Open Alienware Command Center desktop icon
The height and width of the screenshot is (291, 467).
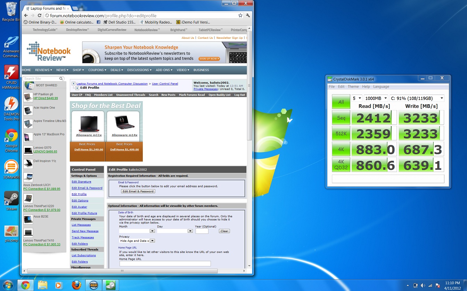click(x=11, y=47)
